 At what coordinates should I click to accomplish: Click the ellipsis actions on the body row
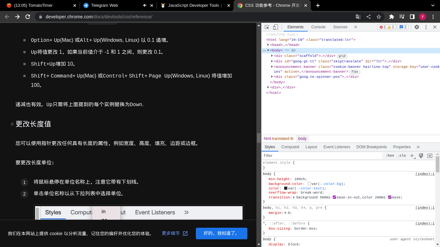(264, 50)
